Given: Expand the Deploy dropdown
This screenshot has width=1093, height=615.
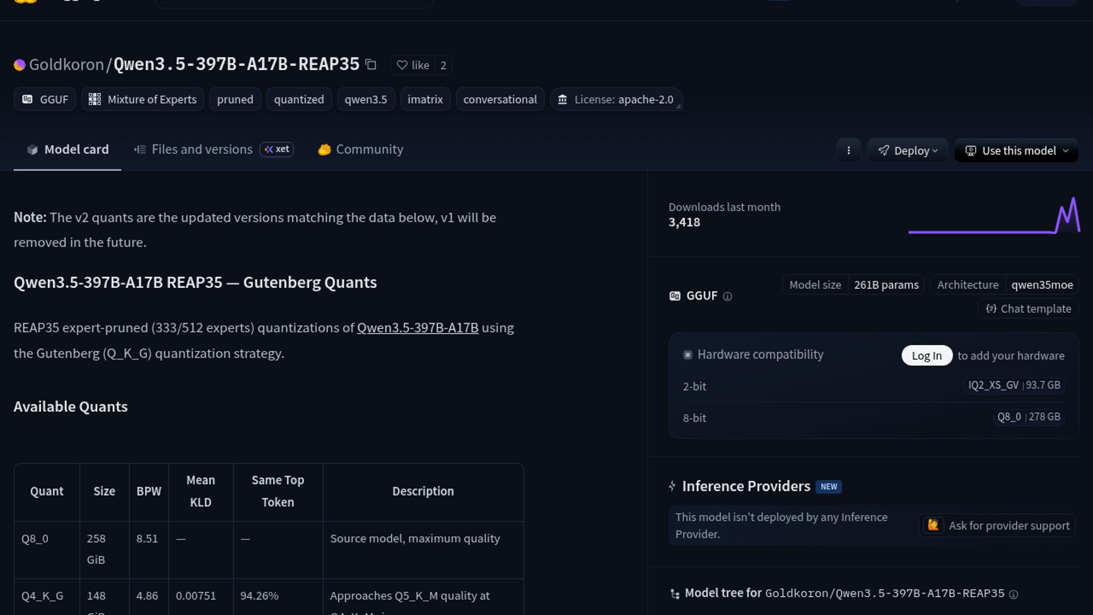Looking at the screenshot, I should pyautogui.click(x=907, y=150).
